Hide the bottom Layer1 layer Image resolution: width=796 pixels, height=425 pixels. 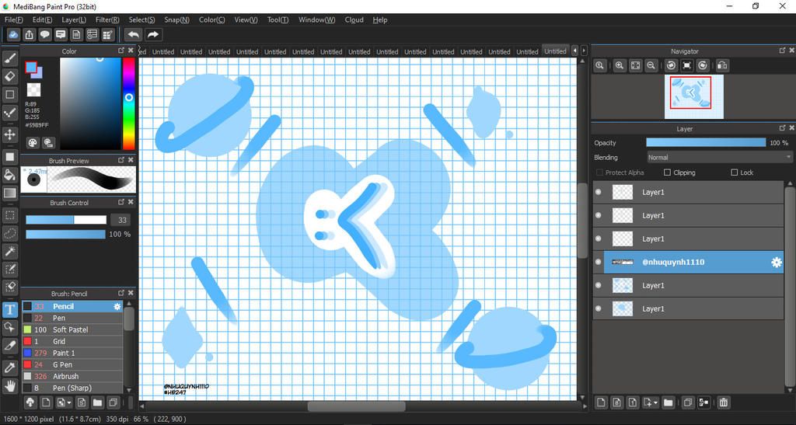click(599, 309)
